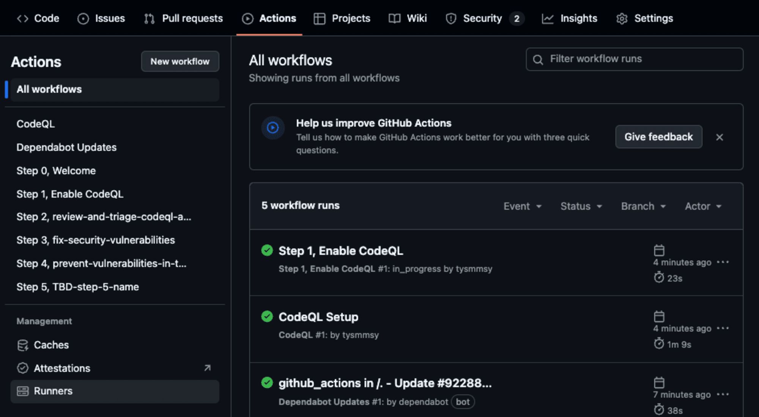The image size is (759, 417).
Task: Open the Wiki tab
Action: click(x=408, y=18)
